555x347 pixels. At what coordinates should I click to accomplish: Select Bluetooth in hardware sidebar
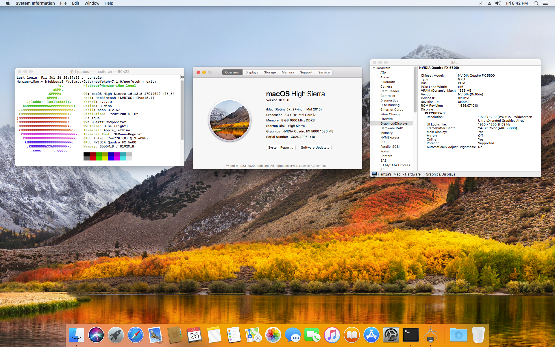tap(387, 82)
